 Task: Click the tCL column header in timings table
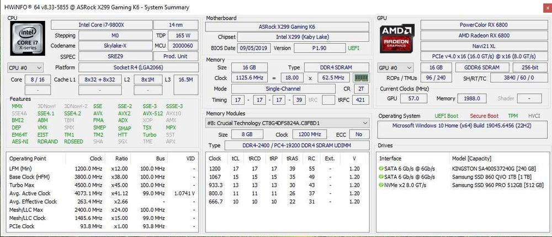click(x=236, y=158)
